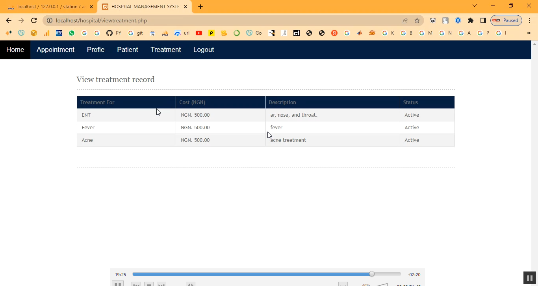Open the Patient menu item

click(x=128, y=49)
